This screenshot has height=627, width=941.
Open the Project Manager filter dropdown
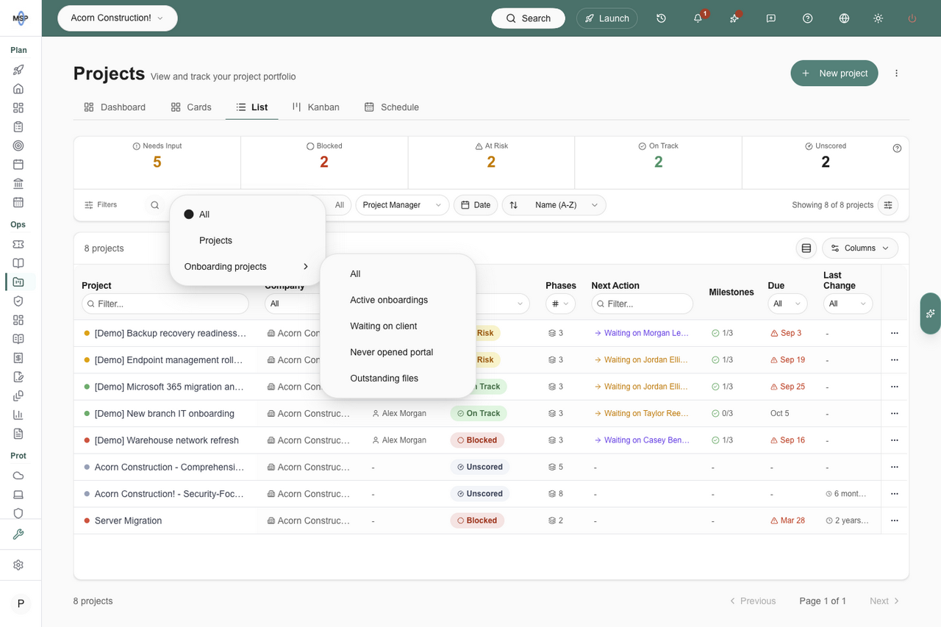[402, 205]
